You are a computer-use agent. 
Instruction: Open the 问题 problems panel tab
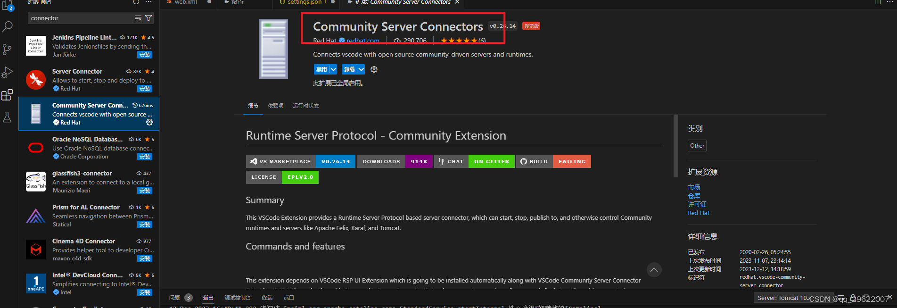174,298
